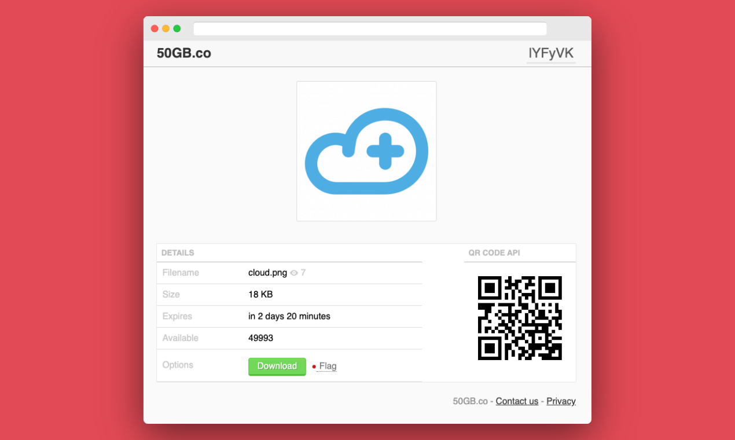This screenshot has height=440, width=735.
Task: Click the red dot beside Flag
Action: [314, 366]
